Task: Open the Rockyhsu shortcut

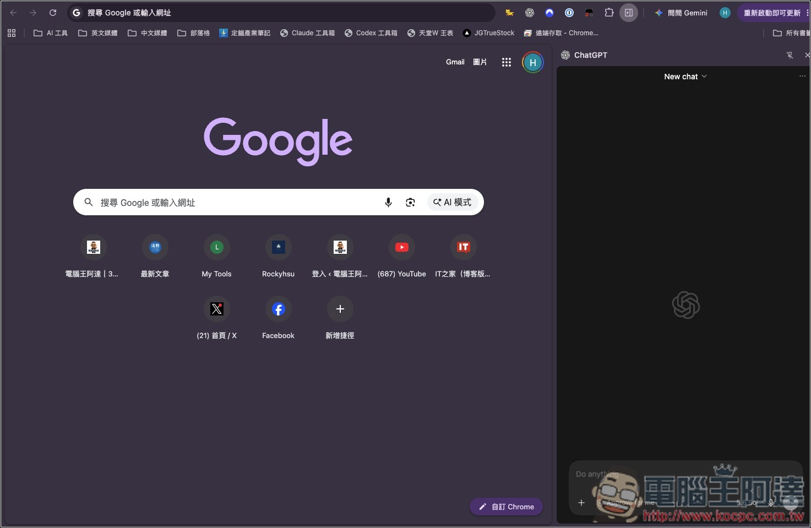Action: (x=279, y=257)
